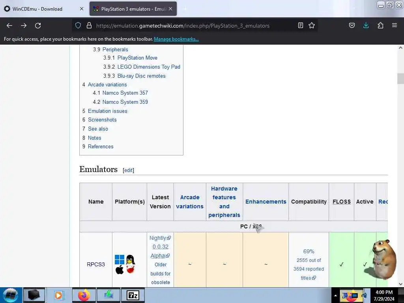Select the PlayStation 3 emulators tab

pos(133,9)
